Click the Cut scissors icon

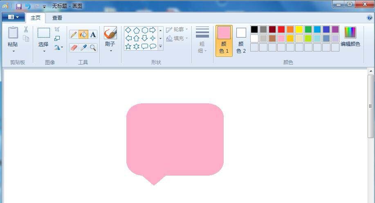tap(26, 29)
